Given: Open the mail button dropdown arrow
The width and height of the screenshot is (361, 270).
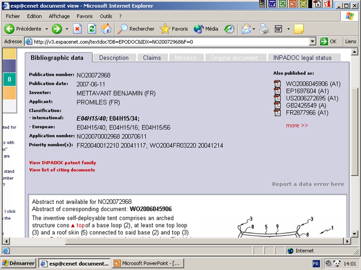Looking at the screenshot, I should point(254,29).
